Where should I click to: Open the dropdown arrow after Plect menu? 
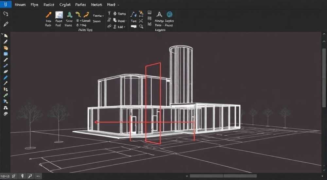(x=118, y=5)
